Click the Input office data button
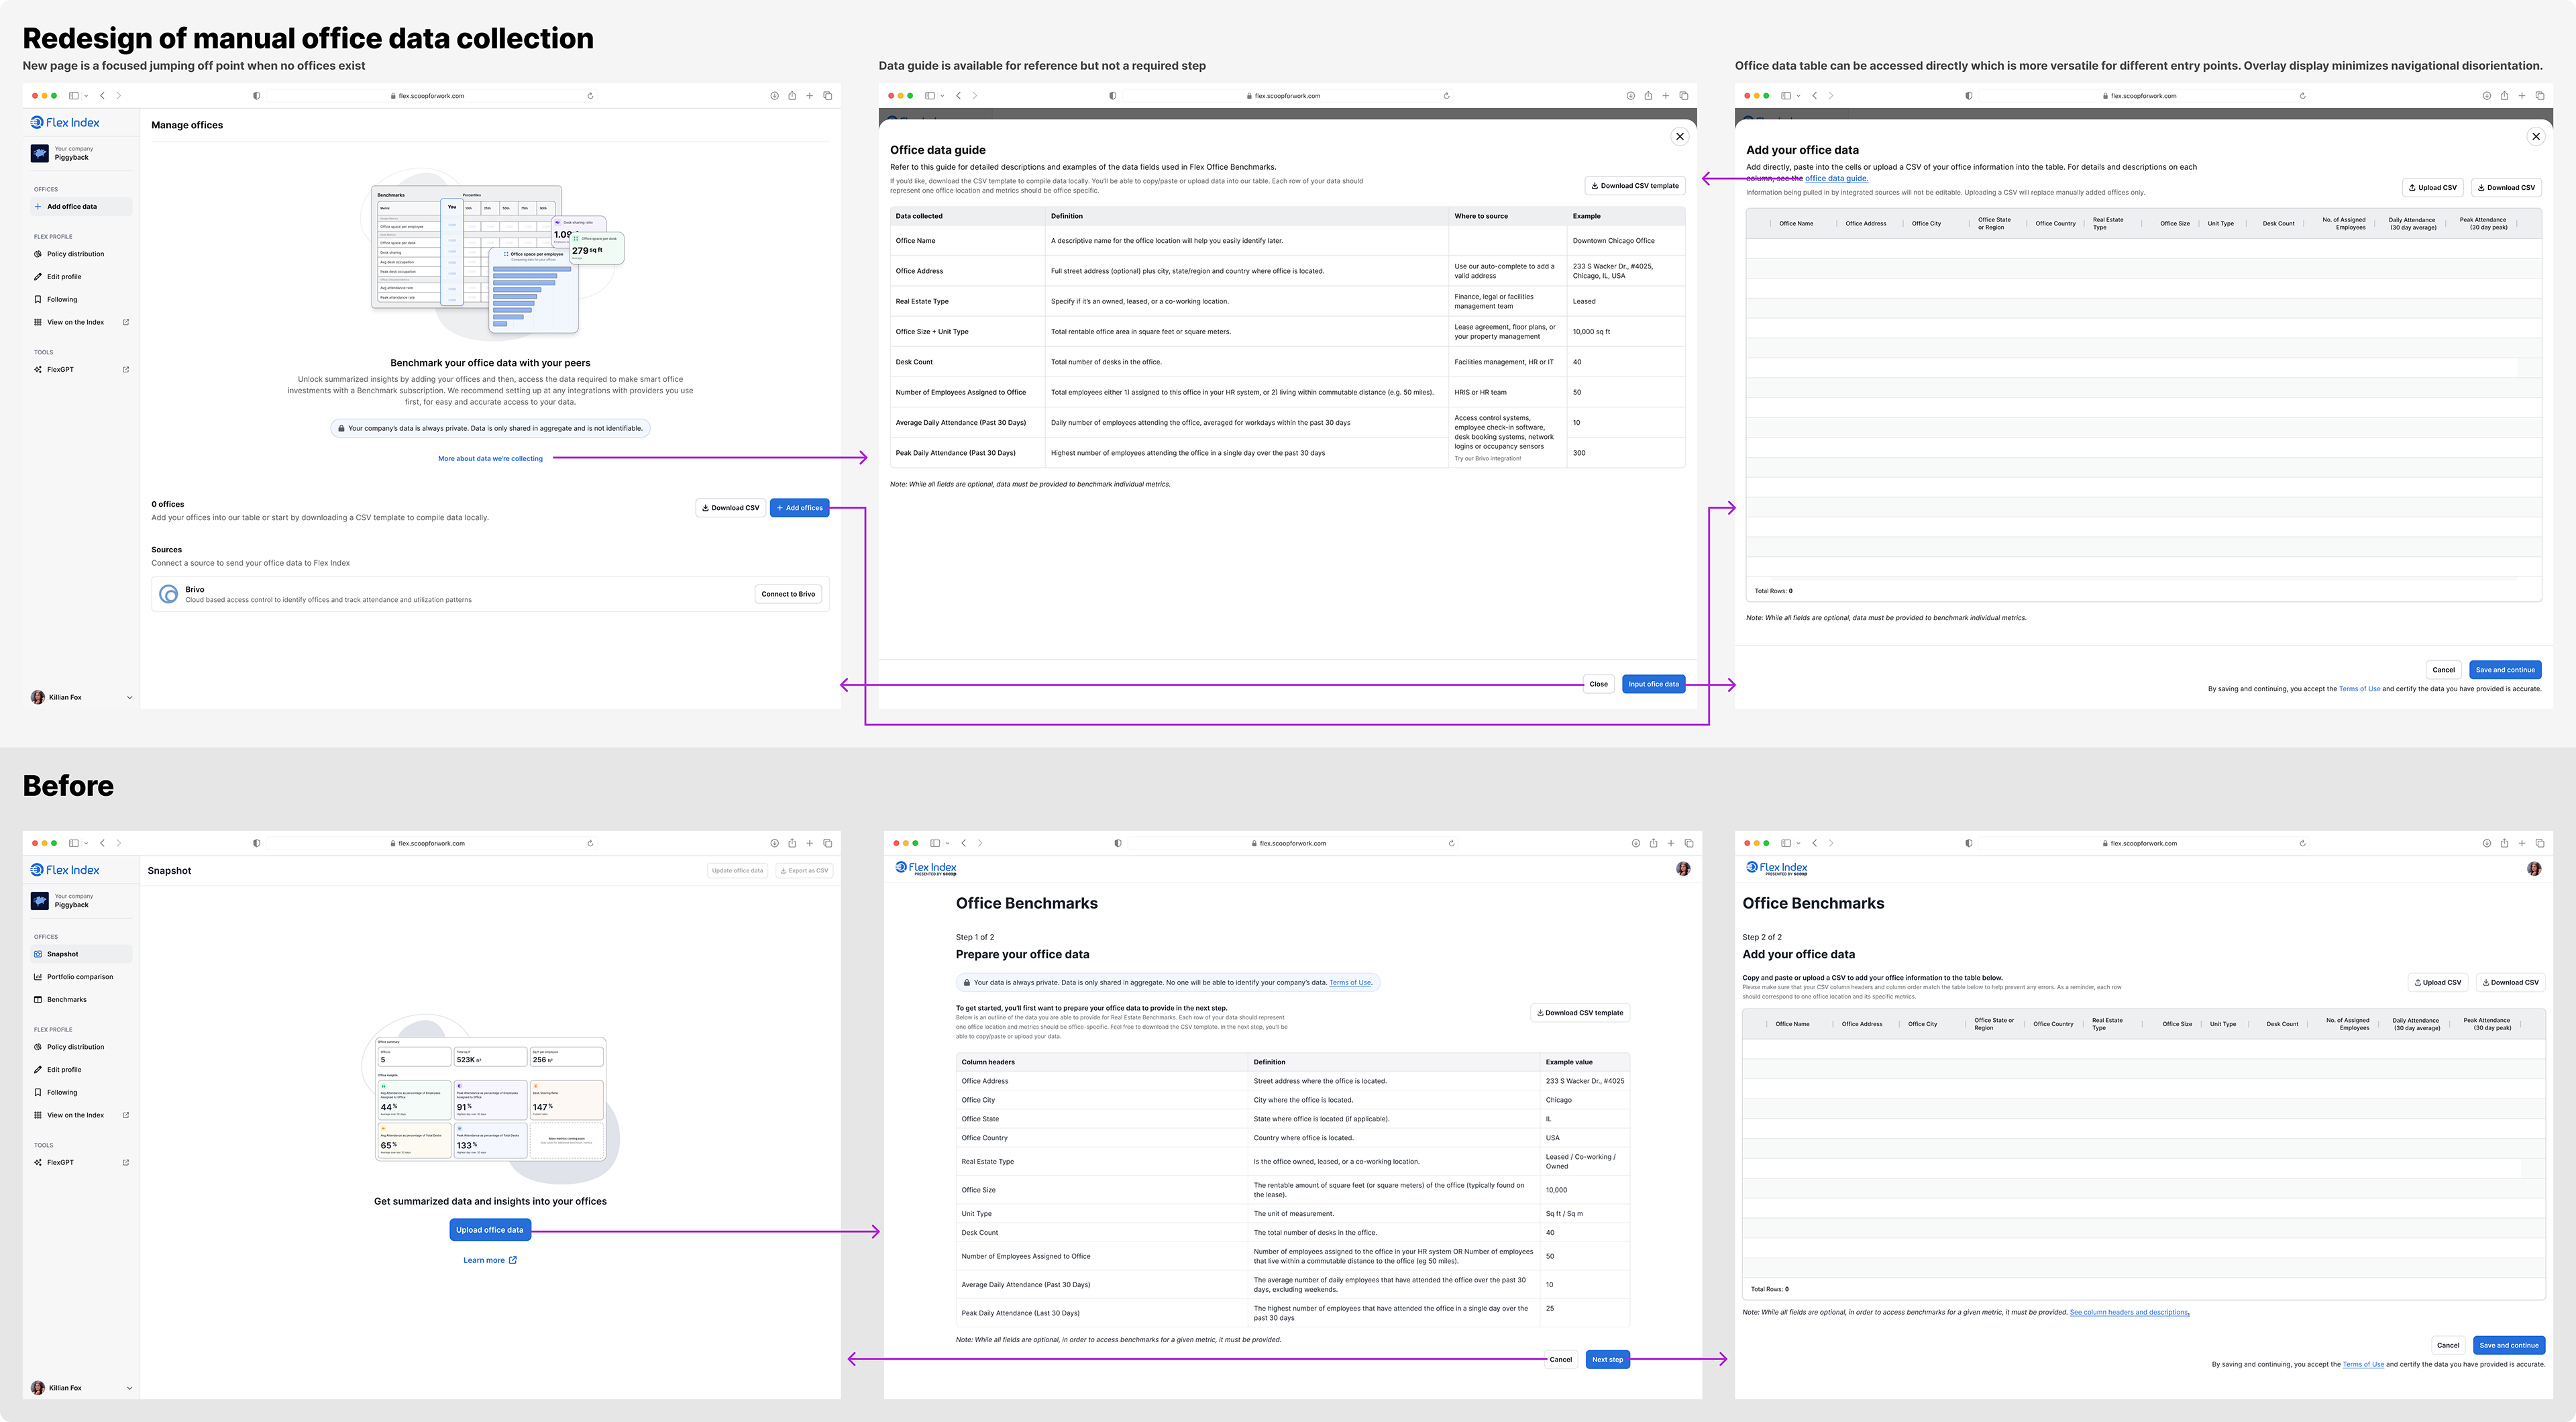Viewport: 2576px width, 1422px height. pyautogui.click(x=1653, y=684)
